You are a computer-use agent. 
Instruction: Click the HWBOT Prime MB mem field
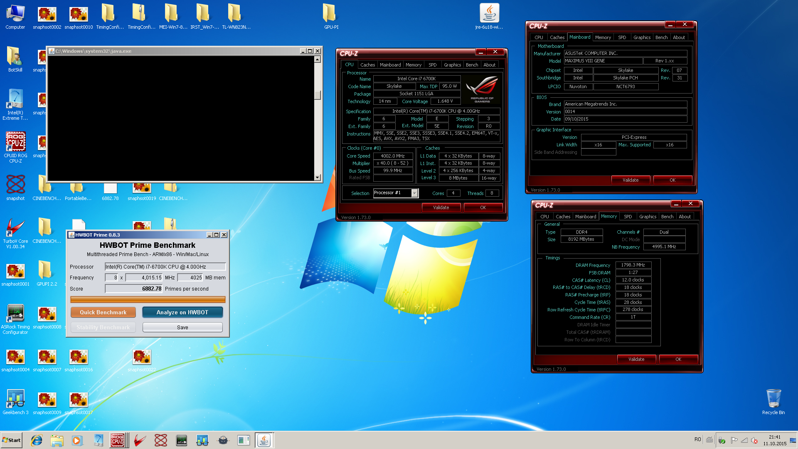[190, 277]
